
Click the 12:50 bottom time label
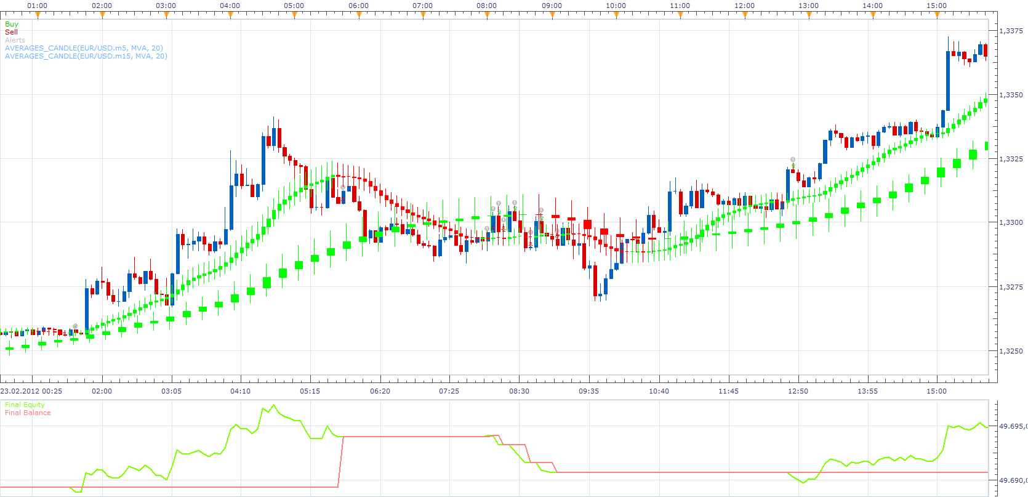pyautogui.click(x=798, y=391)
